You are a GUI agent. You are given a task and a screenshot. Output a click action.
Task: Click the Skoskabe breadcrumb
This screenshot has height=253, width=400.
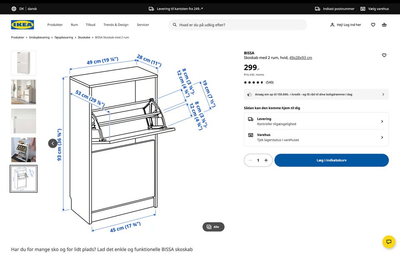(84, 37)
